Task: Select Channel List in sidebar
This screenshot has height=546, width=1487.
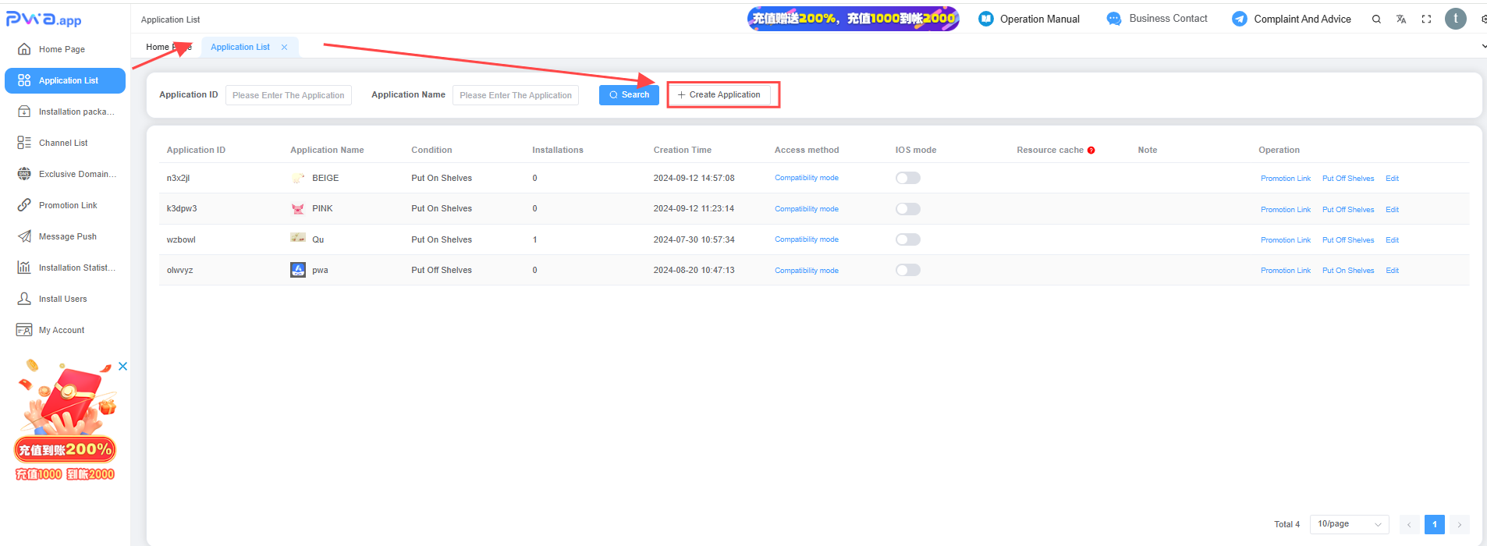Action: [66, 143]
